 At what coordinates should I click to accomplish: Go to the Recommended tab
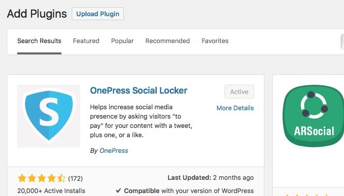coord(168,41)
